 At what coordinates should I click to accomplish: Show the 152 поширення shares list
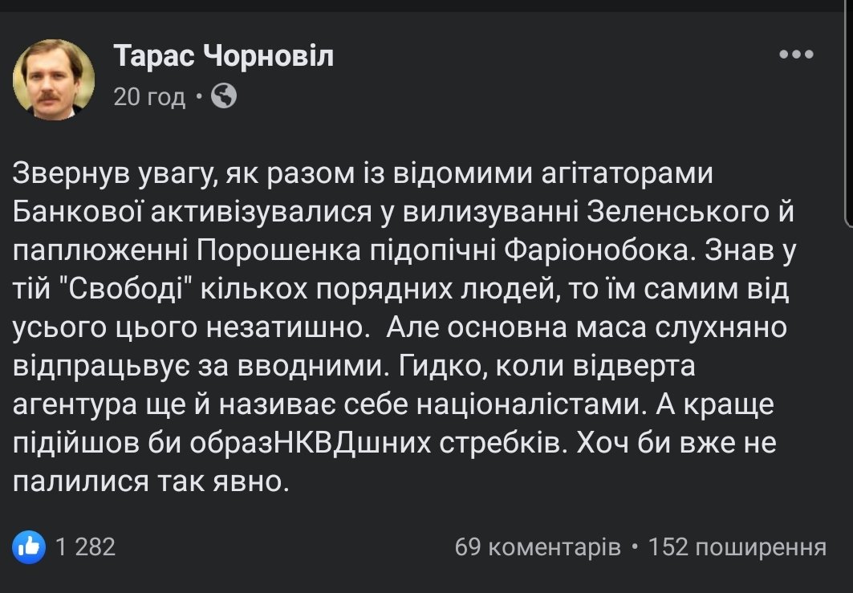(737, 547)
